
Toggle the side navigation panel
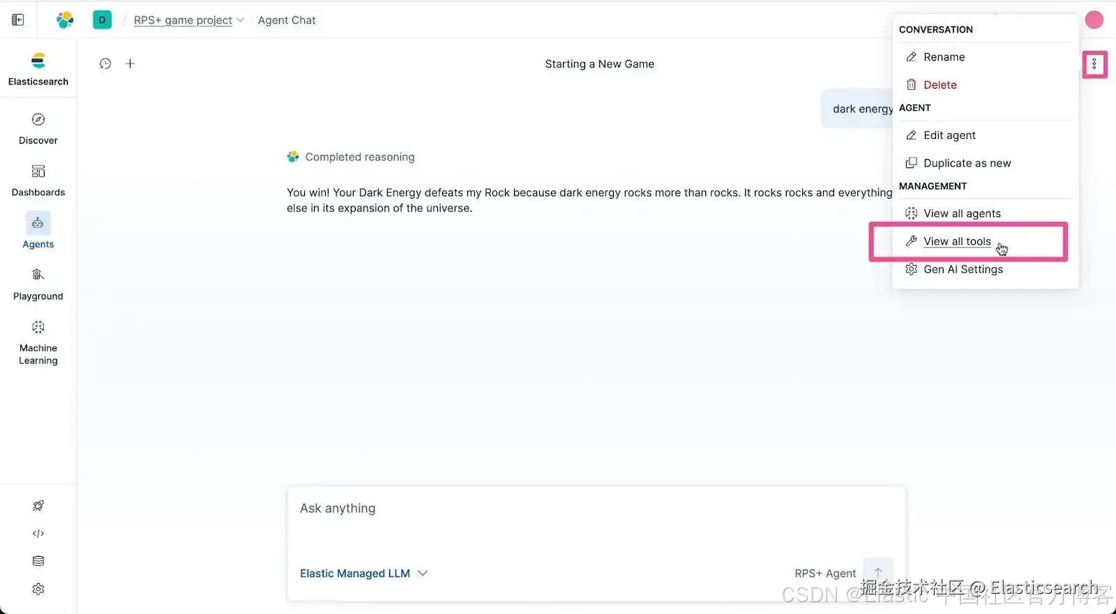pyautogui.click(x=18, y=20)
